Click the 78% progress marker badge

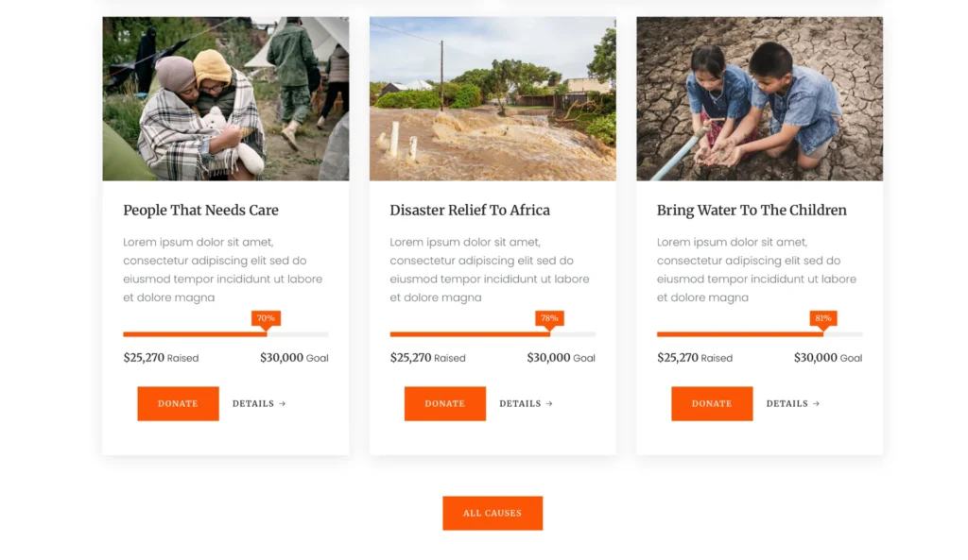[x=549, y=318]
